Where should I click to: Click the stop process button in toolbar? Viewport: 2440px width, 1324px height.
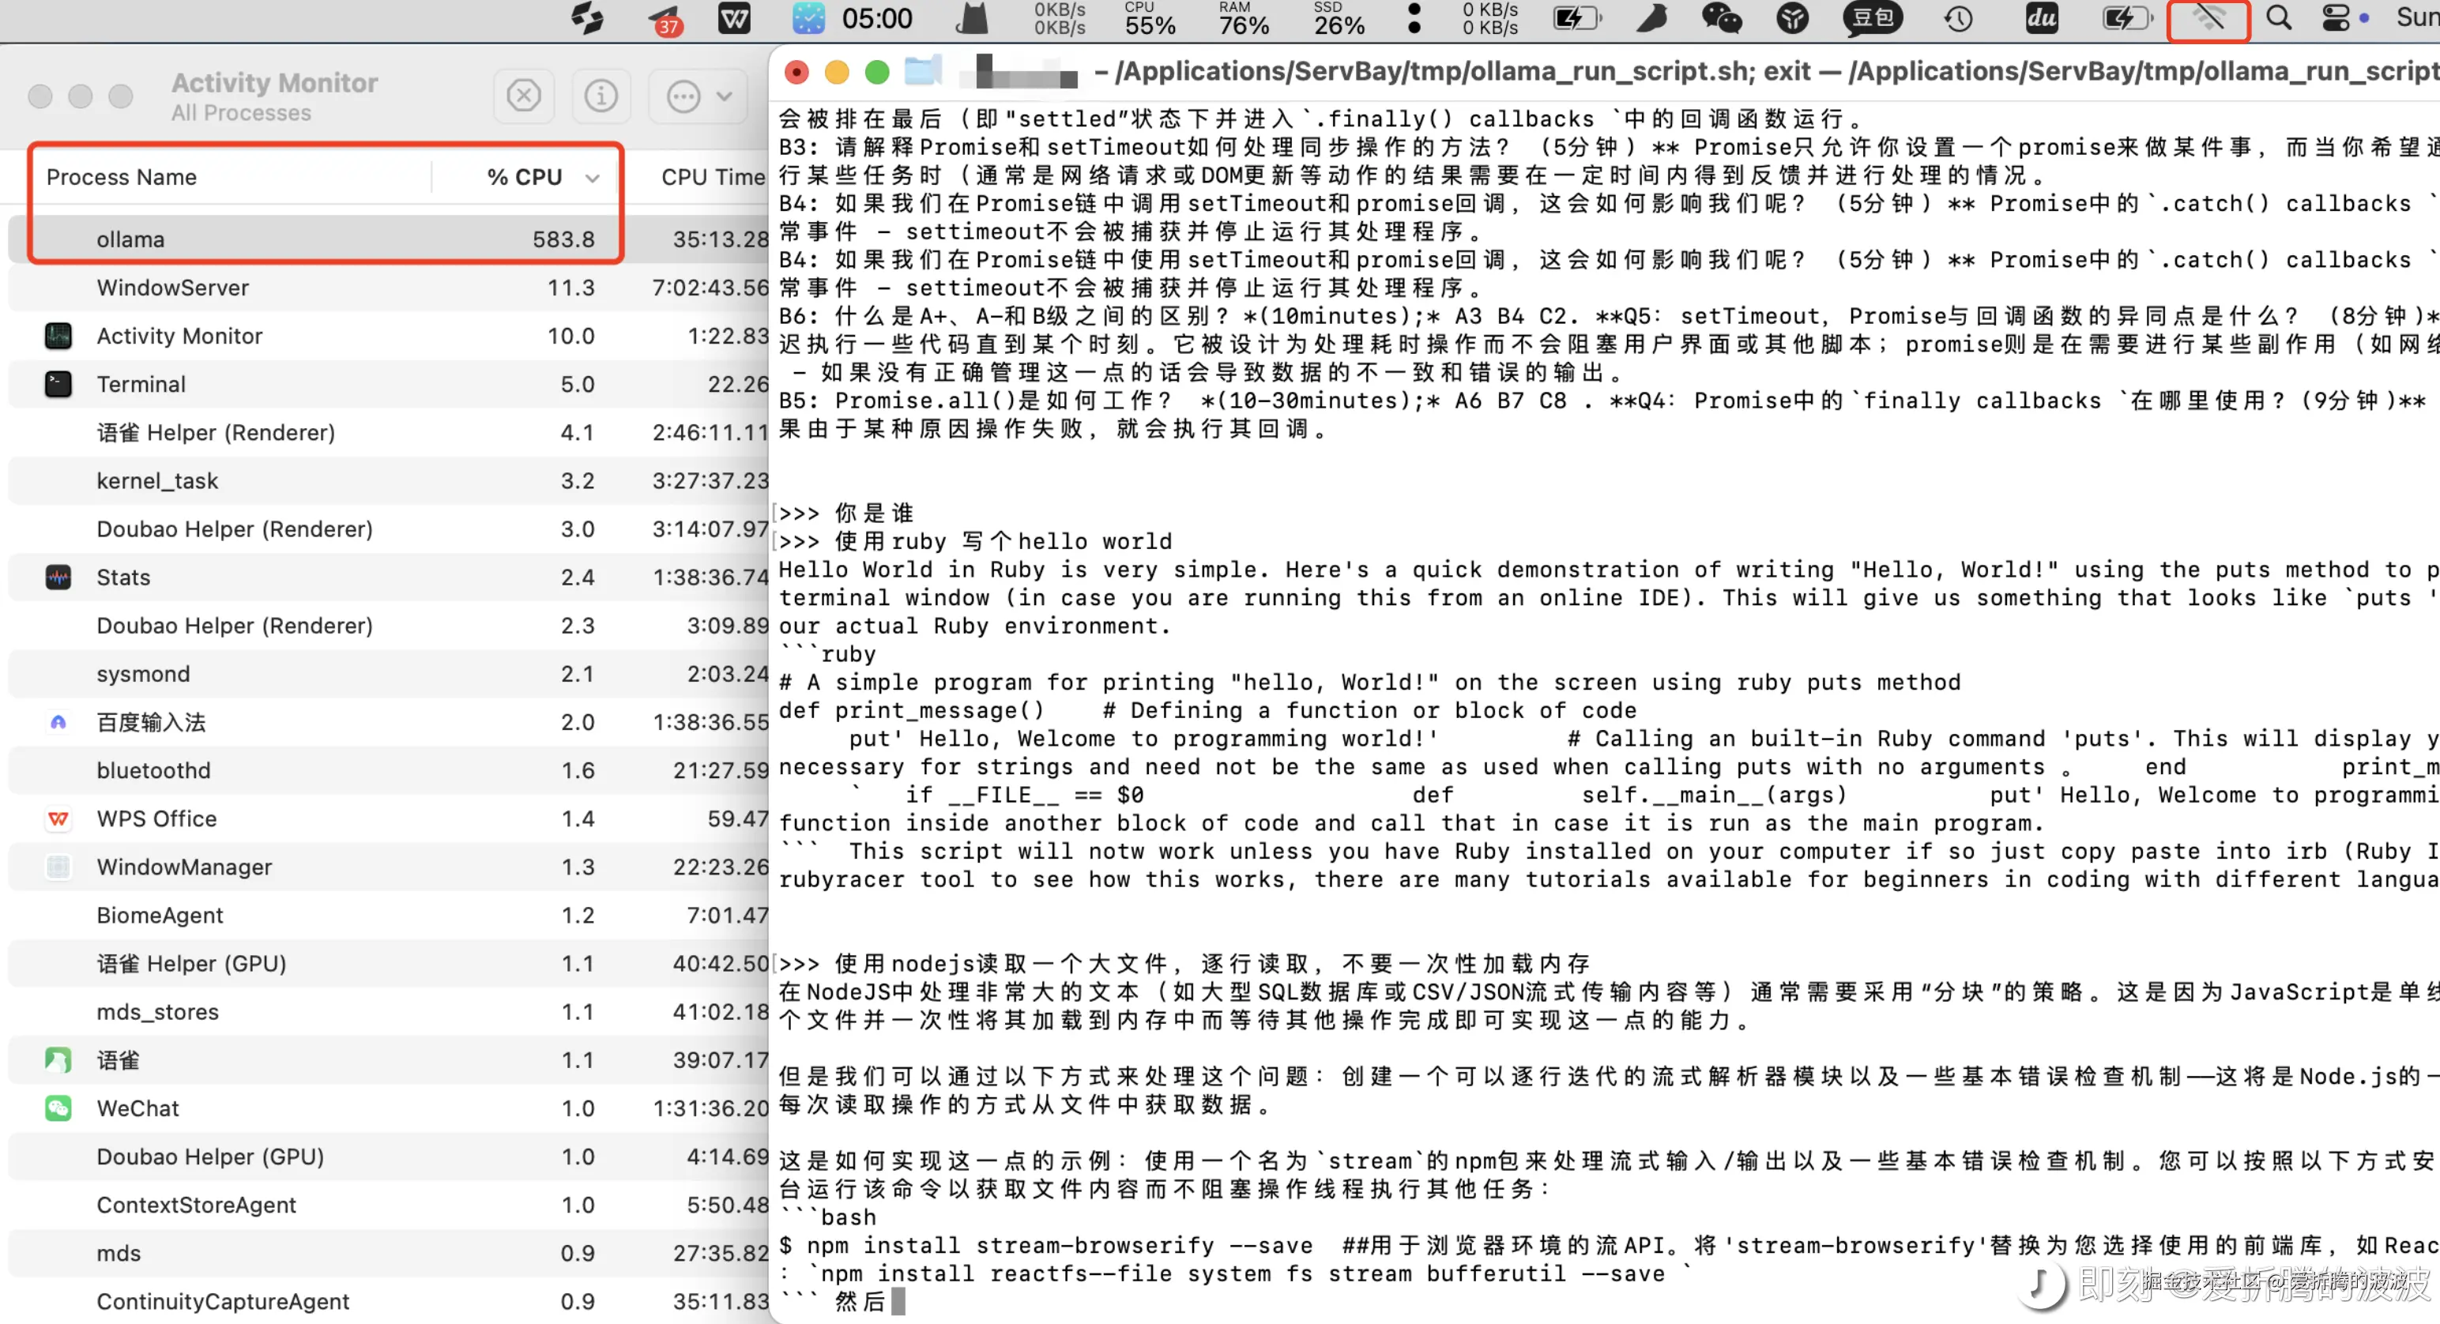(x=524, y=96)
